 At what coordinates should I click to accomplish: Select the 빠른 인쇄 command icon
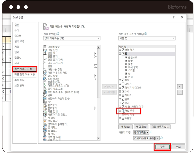(45, 111)
